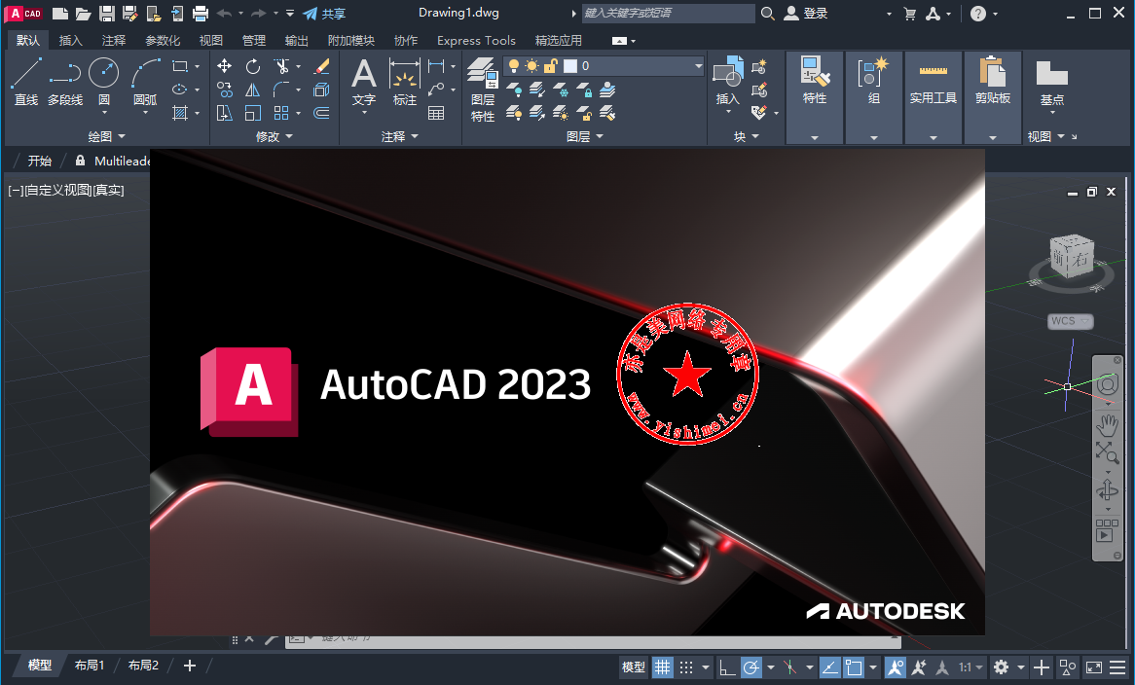The height and width of the screenshot is (685, 1135).
Task: Click the Stretch tool icon
Action: click(x=225, y=113)
